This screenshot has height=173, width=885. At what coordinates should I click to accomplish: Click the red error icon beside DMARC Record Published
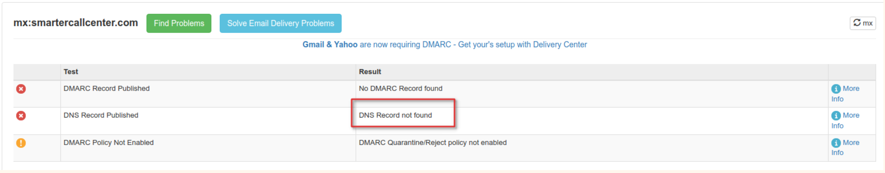pyautogui.click(x=21, y=89)
